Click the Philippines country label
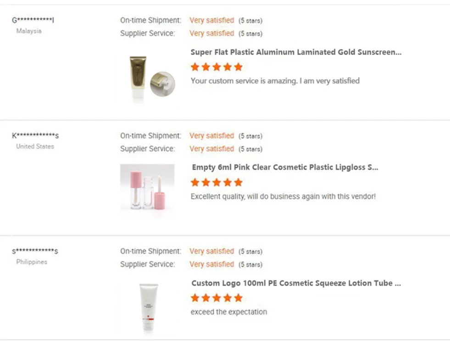This screenshot has height=344, width=450. [x=32, y=262]
